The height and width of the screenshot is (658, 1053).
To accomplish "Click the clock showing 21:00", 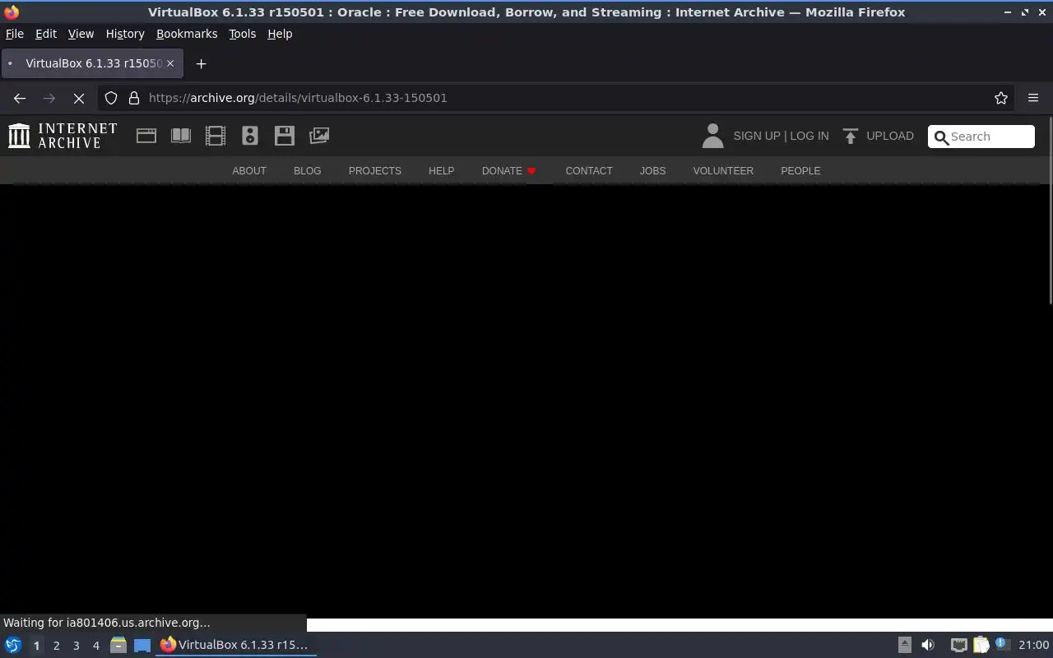I will pyautogui.click(x=1033, y=645).
